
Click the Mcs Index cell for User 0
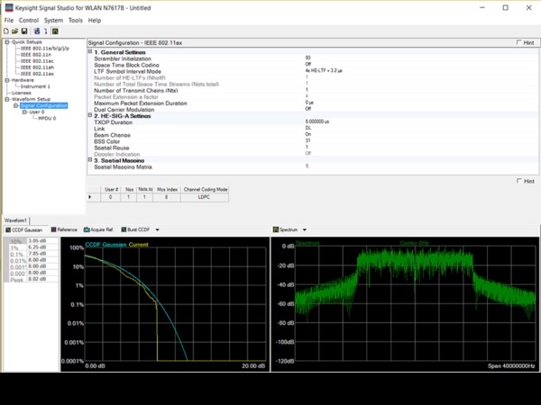tap(167, 197)
